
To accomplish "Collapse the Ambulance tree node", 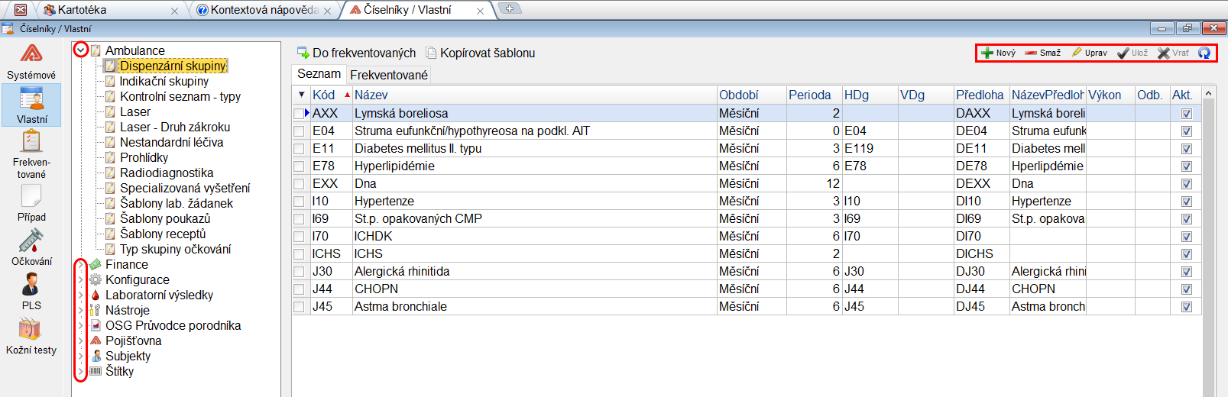I will pos(80,50).
